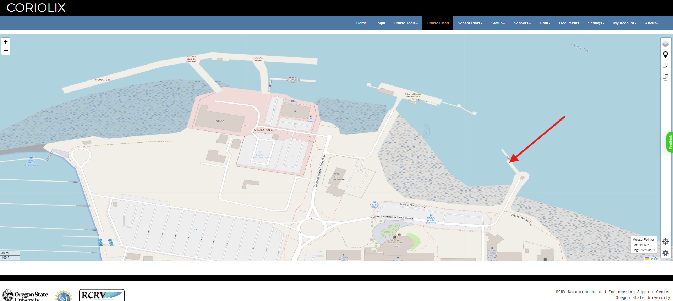
Task: Expand the Settings dropdown menu
Action: tap(596, 23)
